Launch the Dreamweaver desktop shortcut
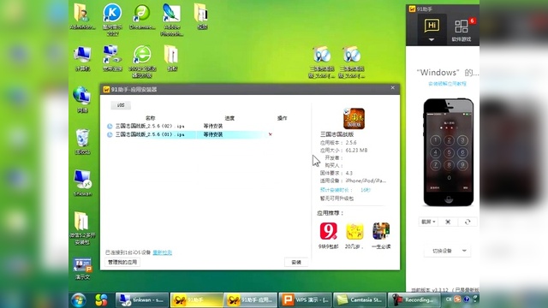This screenshot has height=308, width=548. 142,16
